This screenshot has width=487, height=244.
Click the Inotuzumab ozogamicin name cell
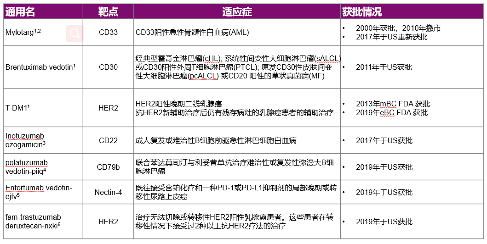click(43, 140)
